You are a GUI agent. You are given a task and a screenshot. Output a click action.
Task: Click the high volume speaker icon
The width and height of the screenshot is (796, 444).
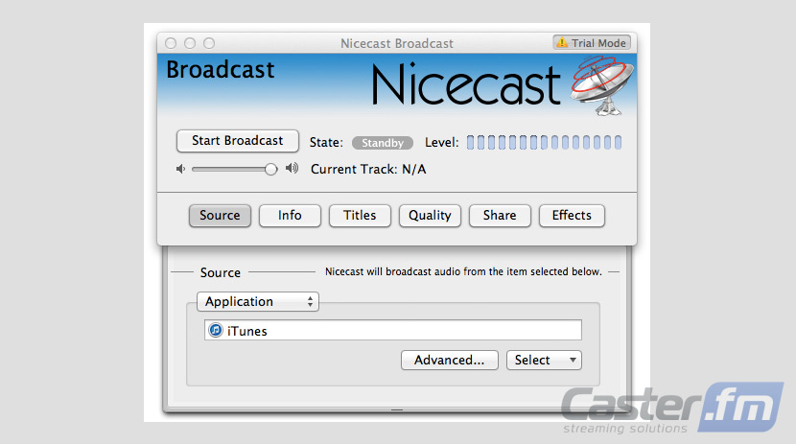(x=292, y=168)
